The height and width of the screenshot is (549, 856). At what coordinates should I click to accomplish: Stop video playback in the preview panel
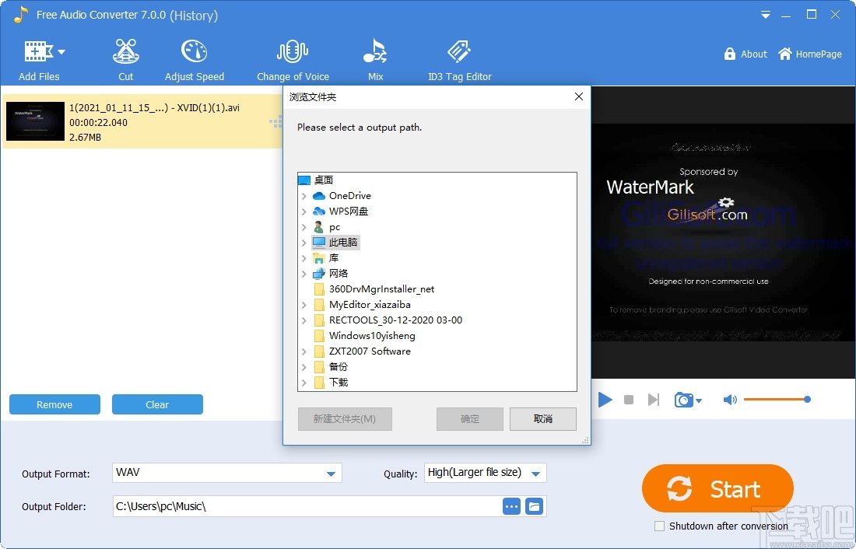(629, 399)
